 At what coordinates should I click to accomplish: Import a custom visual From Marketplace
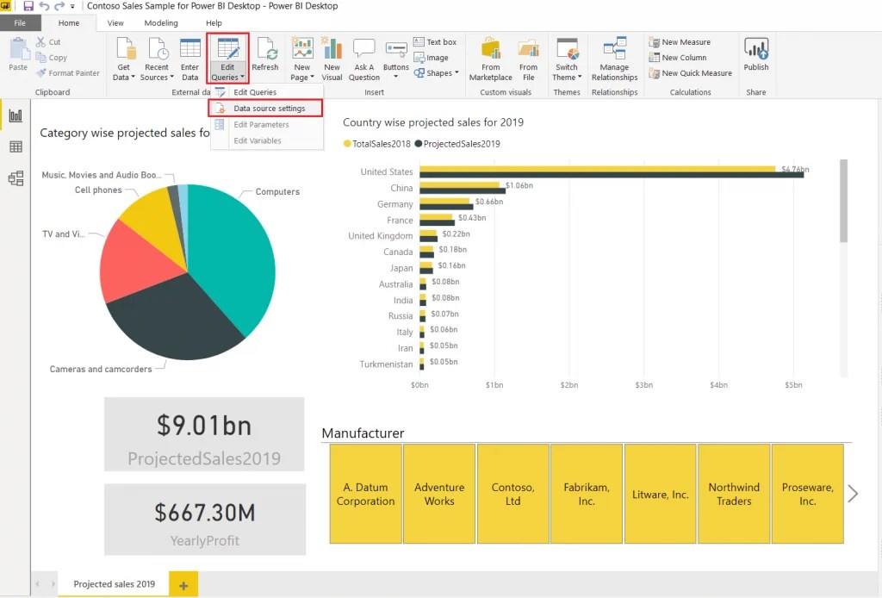tap(490, 58)
